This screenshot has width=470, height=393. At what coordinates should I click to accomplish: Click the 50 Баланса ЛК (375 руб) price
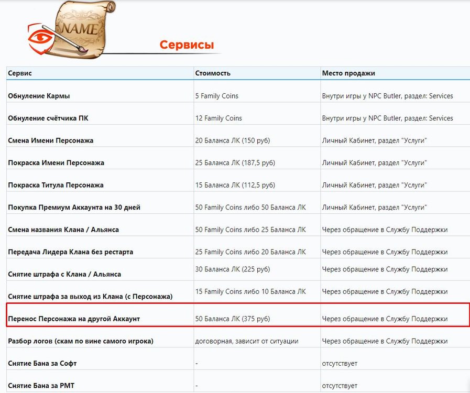pos(233,319)
